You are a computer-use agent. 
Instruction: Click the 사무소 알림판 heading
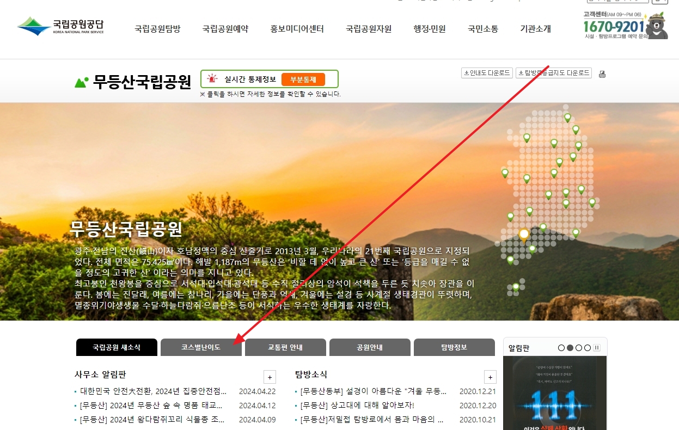click(x=100, y=374)
